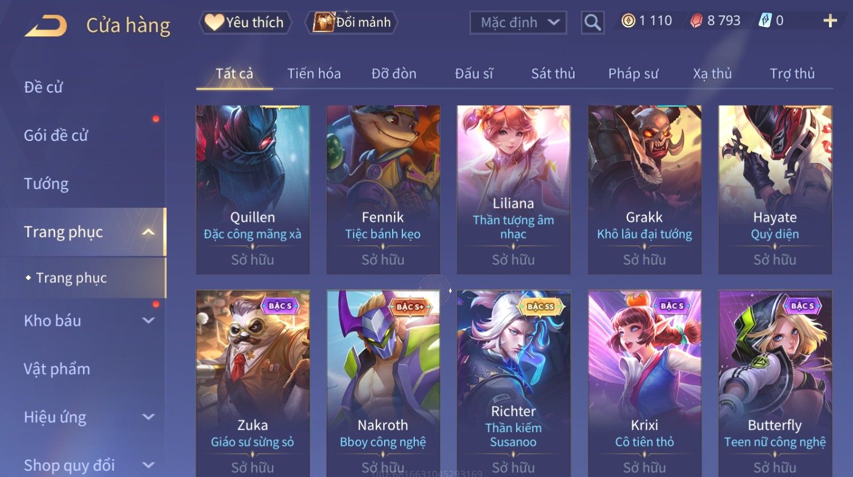This screenshot has height=477, width=853.
Task: Select Liliana Thần tượng âm nhạc skin card
Action: click(x=513, y=190)
